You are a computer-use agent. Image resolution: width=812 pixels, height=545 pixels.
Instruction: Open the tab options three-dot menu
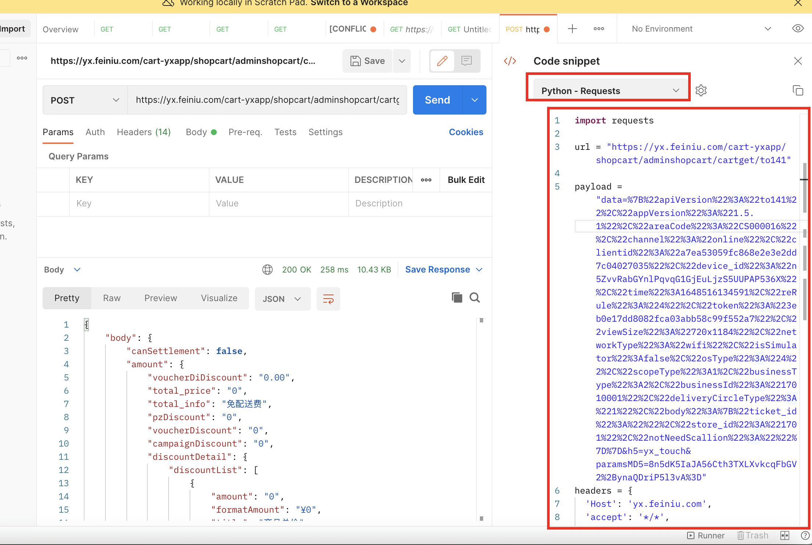599,29
